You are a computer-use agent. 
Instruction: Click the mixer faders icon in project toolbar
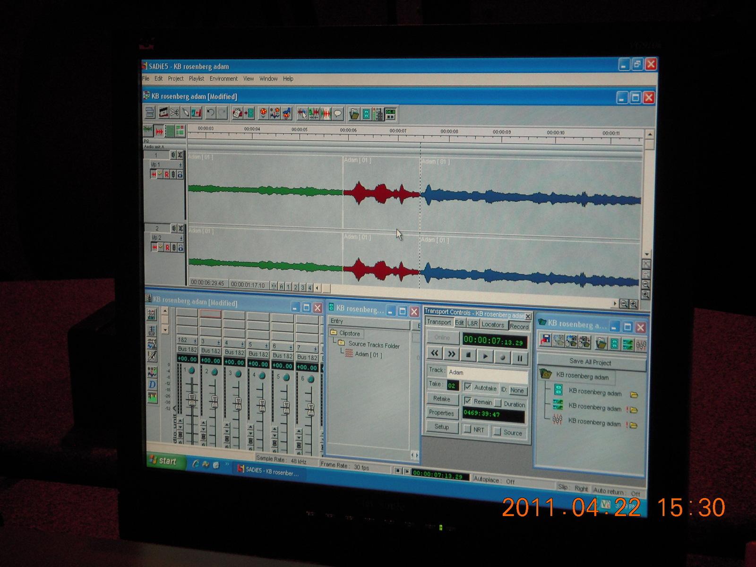(x=641, y=345)
